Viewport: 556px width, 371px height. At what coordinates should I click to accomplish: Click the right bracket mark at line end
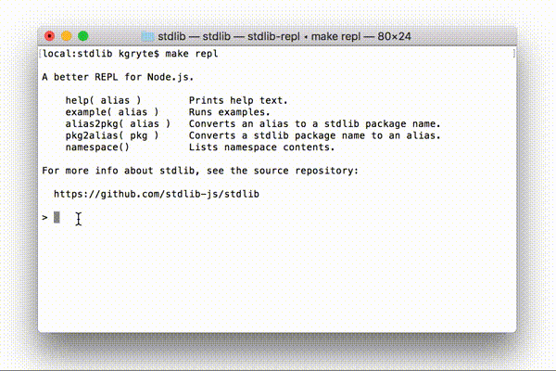pyautogui.click(x=513, y=54)
